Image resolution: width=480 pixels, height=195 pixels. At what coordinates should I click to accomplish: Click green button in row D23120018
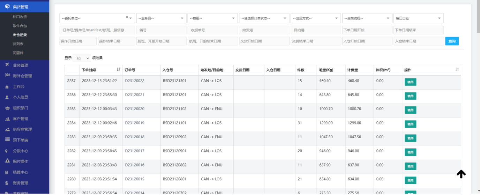tap(411, 138)
